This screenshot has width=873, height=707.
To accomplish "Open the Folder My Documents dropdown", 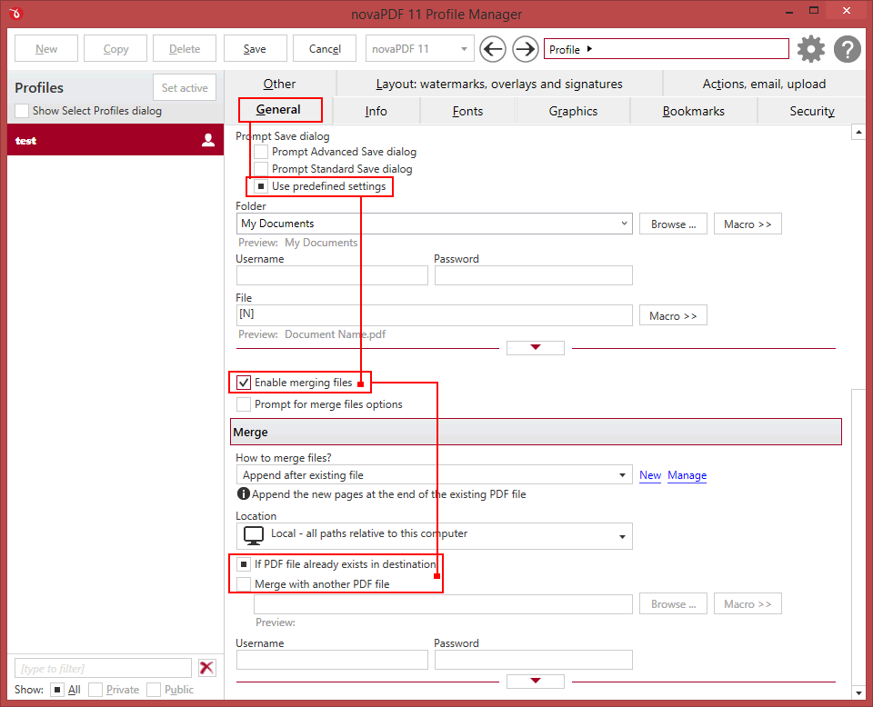I will 434,224.
